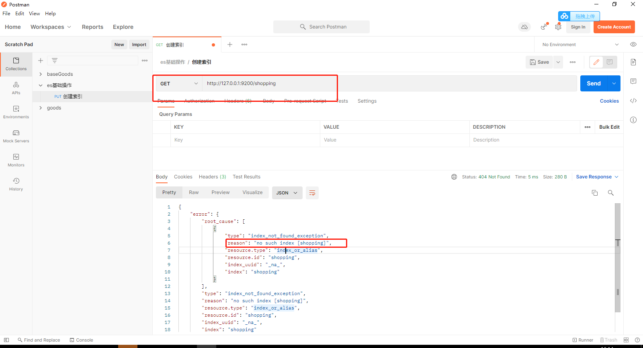The image size is (643, 348).
Task: Click the edit pencil mode icon
Action: (596, 62)
